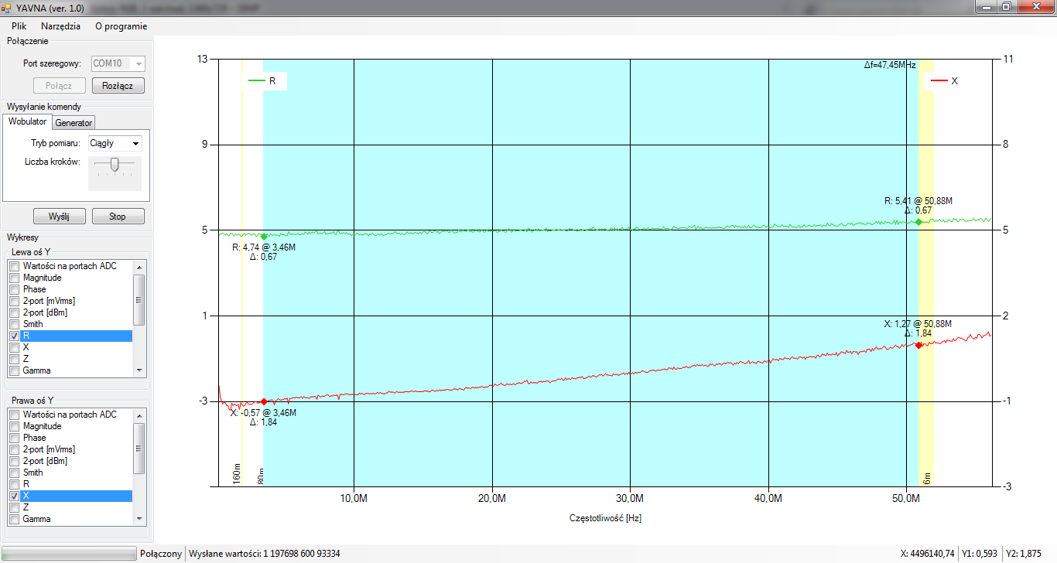1057x563 pixels.
Task: Click the red X legend entry
Action: 945,80
